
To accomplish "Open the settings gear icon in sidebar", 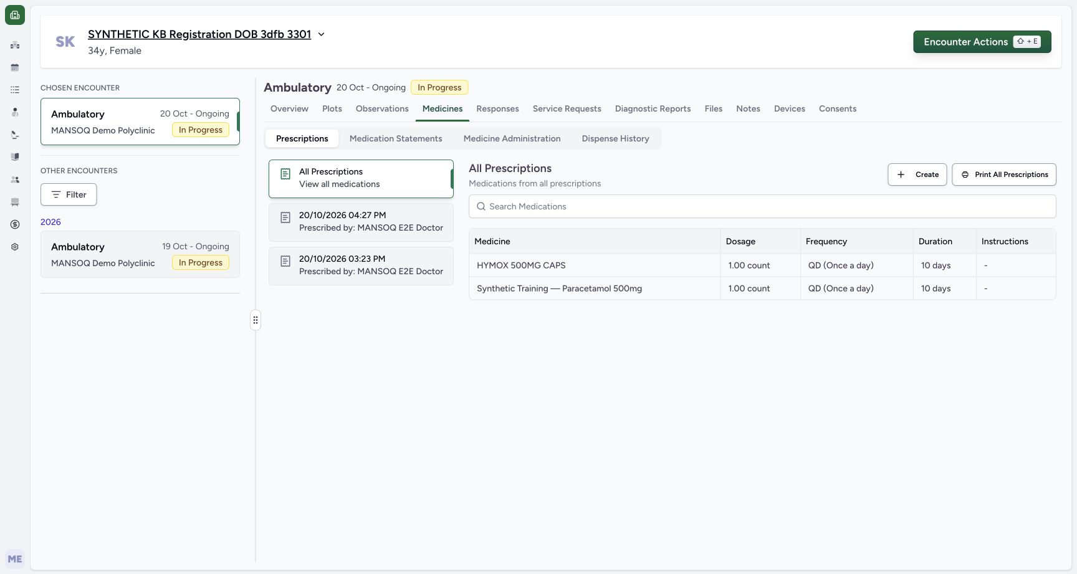I will tap(15, 247).
